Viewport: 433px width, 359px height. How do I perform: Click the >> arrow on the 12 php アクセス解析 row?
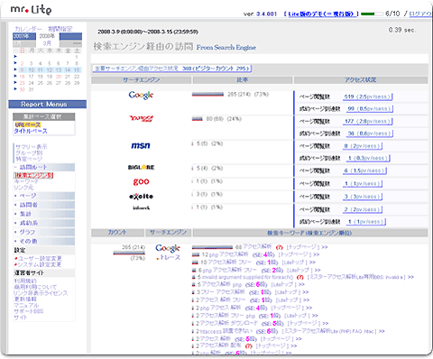coord(316,254)
